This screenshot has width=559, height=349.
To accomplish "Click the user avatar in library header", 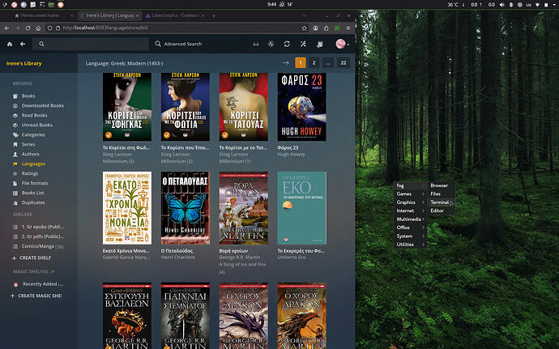I will point(341,44).
